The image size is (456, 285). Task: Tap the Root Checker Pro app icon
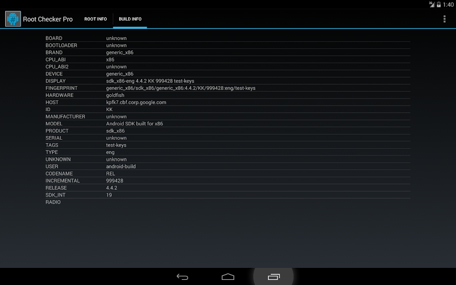13,19
